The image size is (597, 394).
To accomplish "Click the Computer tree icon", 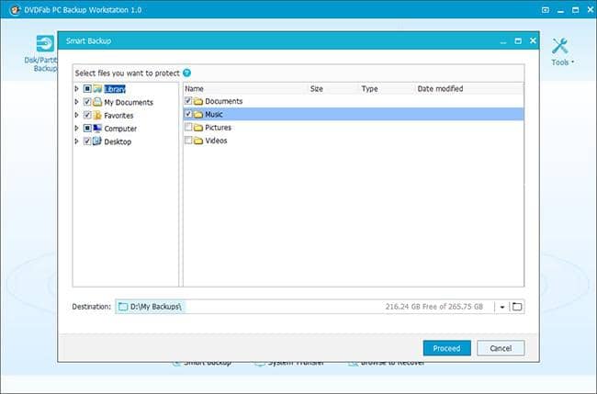I will (x=98, y=129).
